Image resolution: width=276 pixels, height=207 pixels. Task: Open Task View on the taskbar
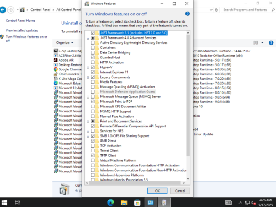[17, 203]
